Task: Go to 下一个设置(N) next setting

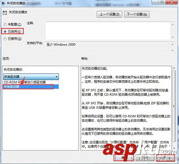Action: coord(137,14)
